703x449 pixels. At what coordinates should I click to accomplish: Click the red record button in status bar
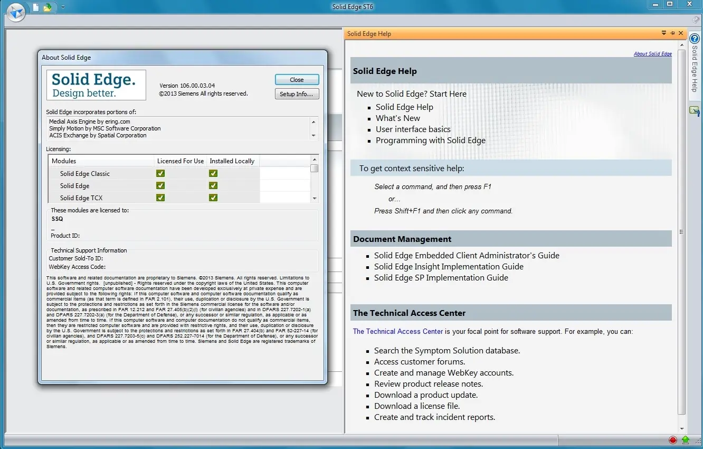pyautogui.click(x=672, y=439)
